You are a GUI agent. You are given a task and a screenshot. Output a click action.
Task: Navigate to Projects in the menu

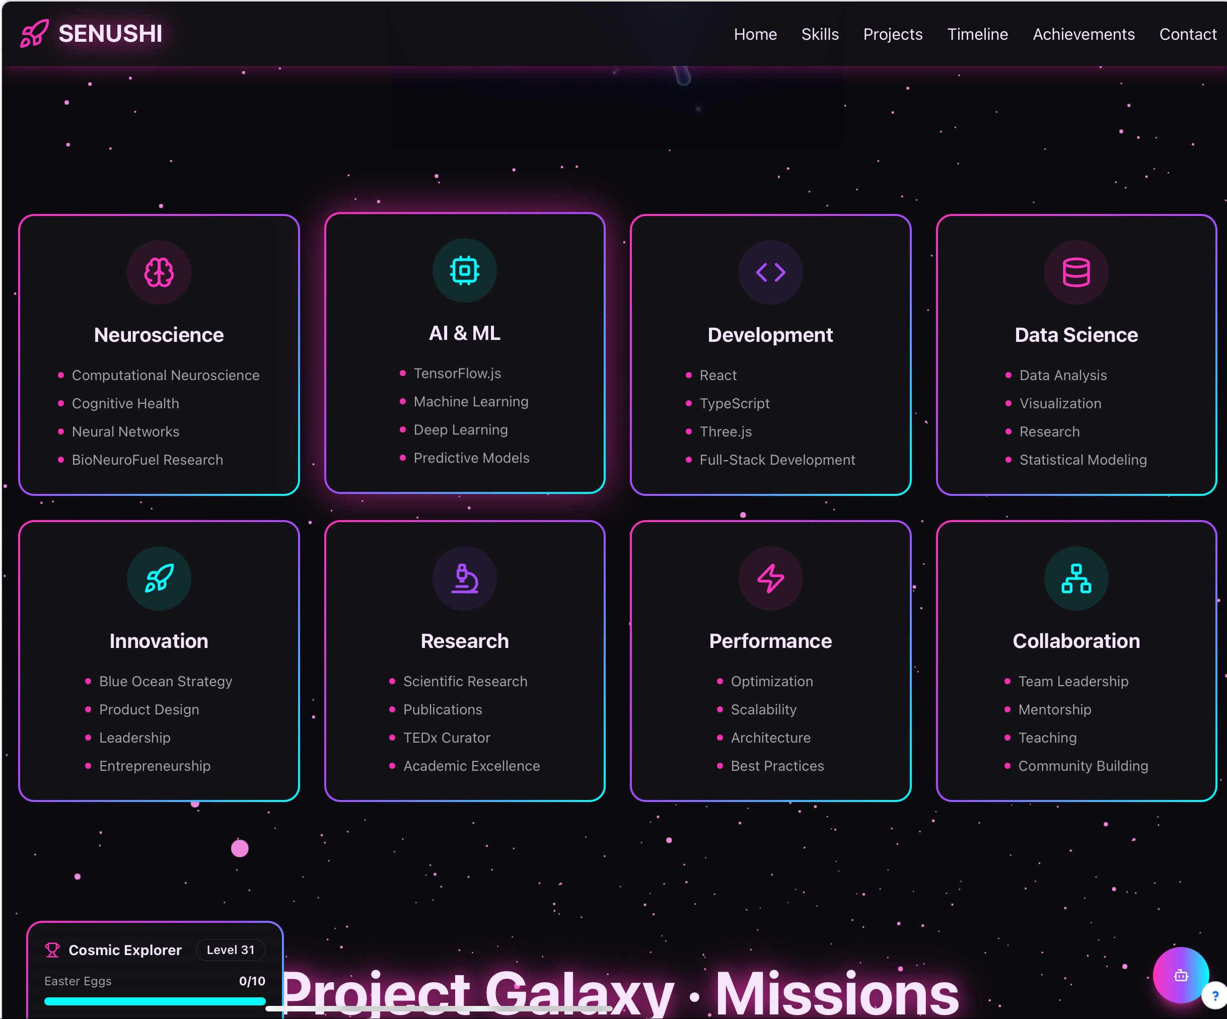892,34
